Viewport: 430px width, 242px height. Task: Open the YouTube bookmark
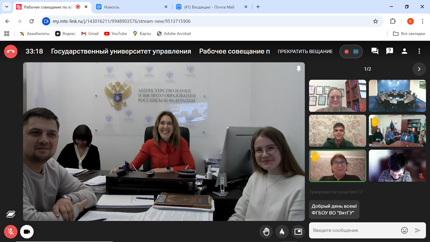pos(115,34)
